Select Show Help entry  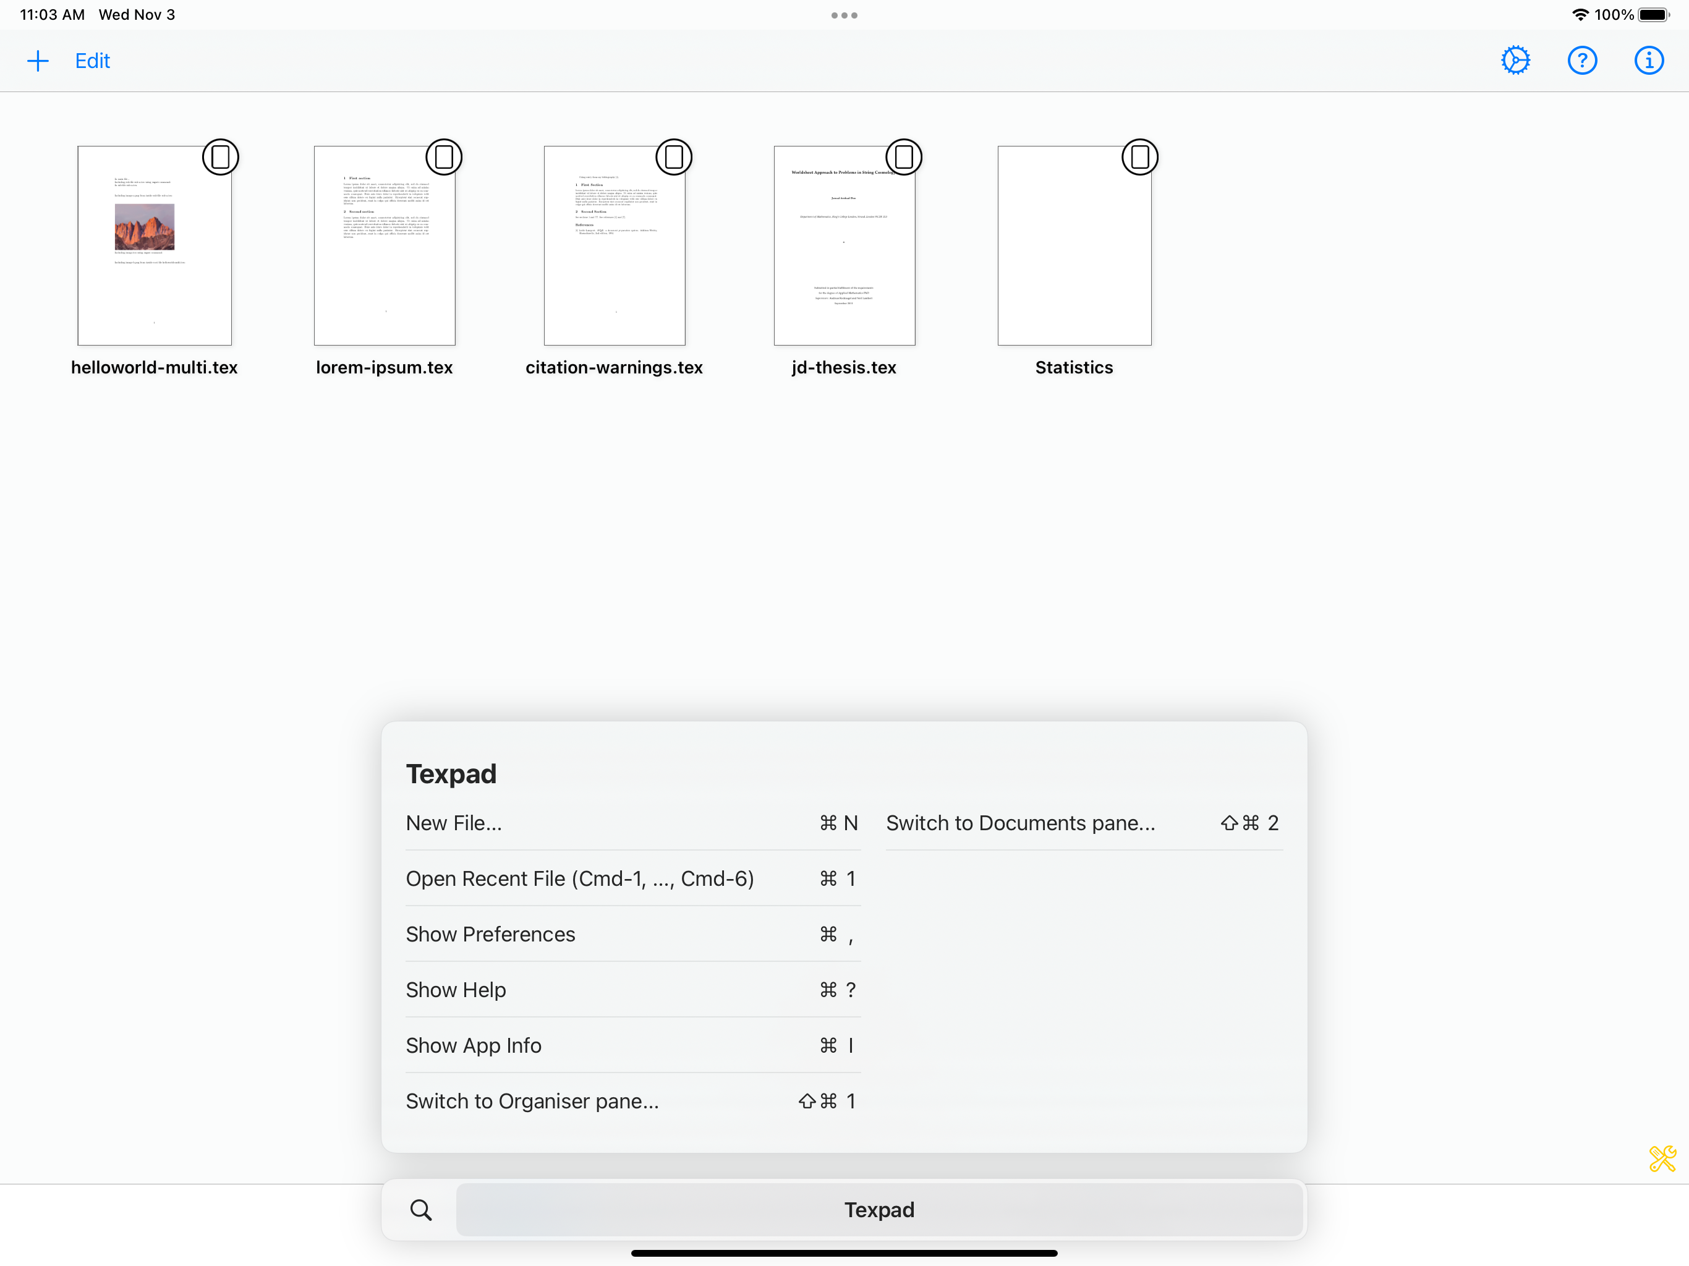633,990
